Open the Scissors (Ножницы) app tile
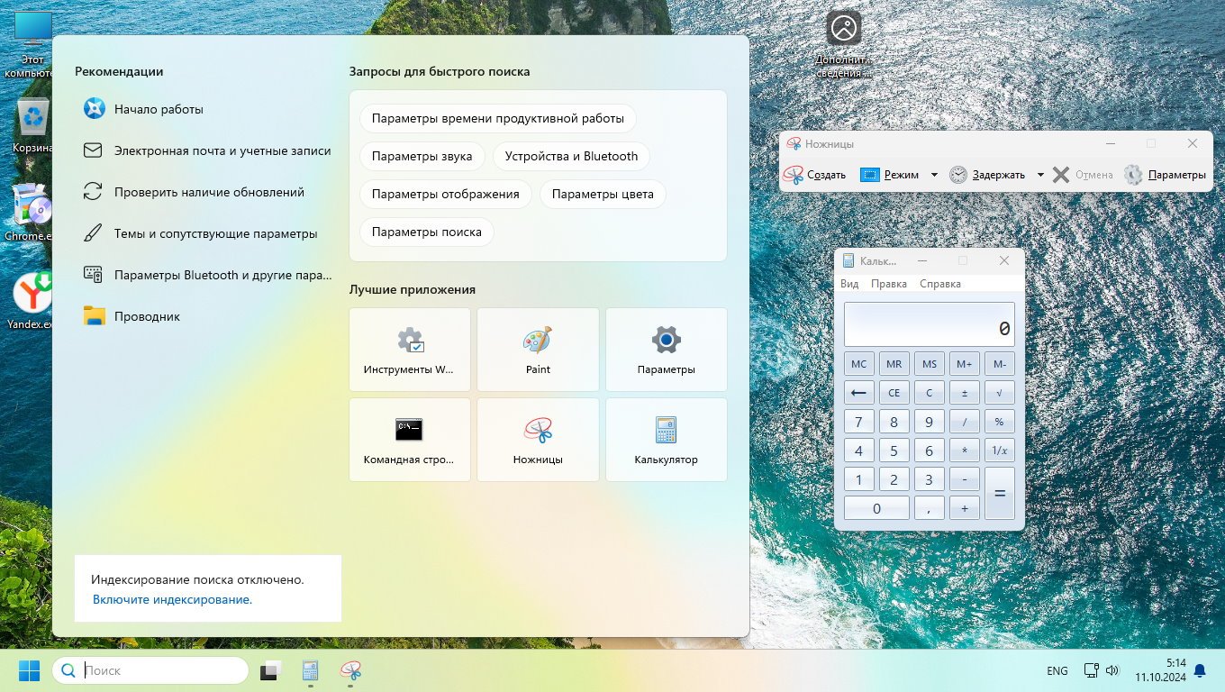 click(x=538, y=440)
